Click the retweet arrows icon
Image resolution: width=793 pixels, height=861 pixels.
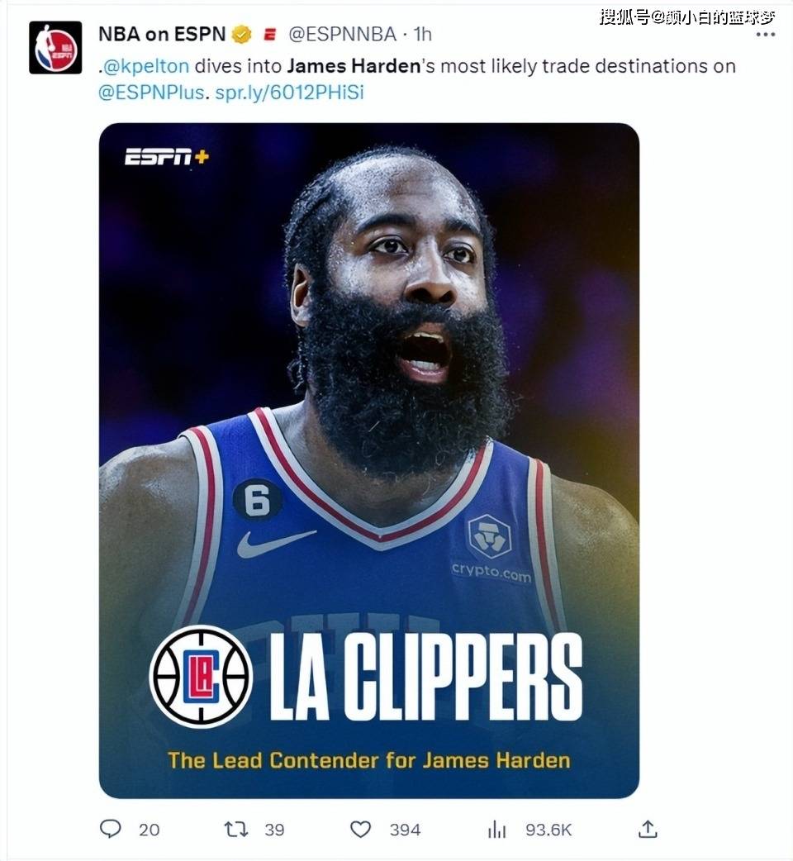tap(236, 829)
